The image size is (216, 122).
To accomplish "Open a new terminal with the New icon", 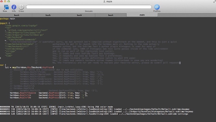I will (6, 7).
